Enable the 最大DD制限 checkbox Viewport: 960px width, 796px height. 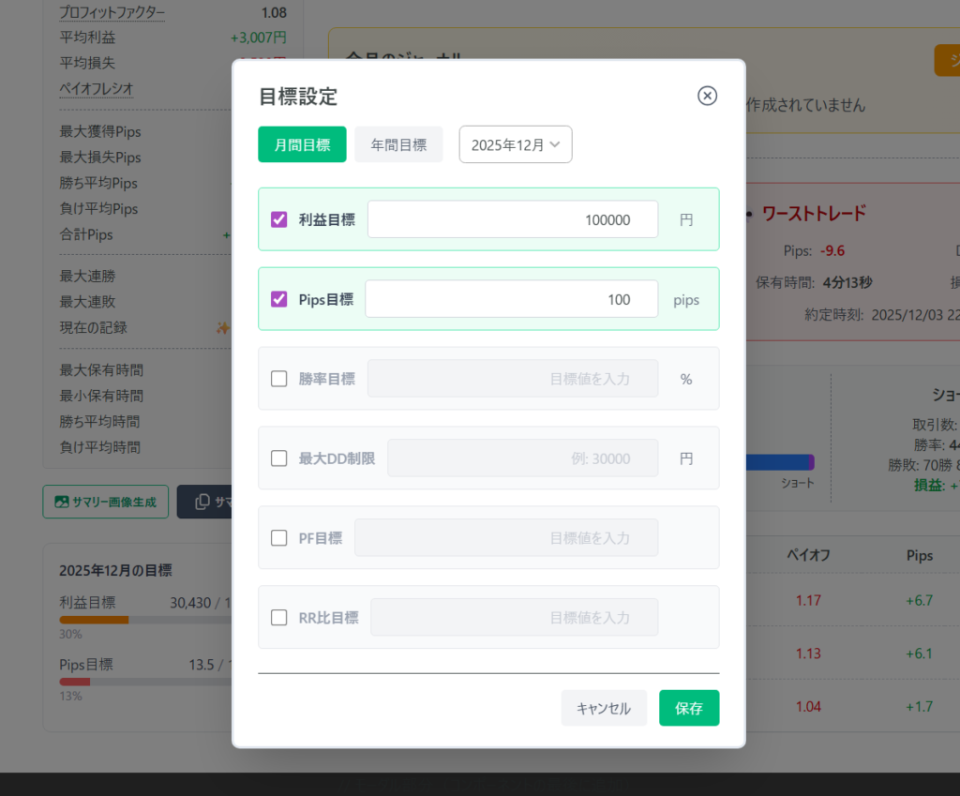click(x=278, y=458)
